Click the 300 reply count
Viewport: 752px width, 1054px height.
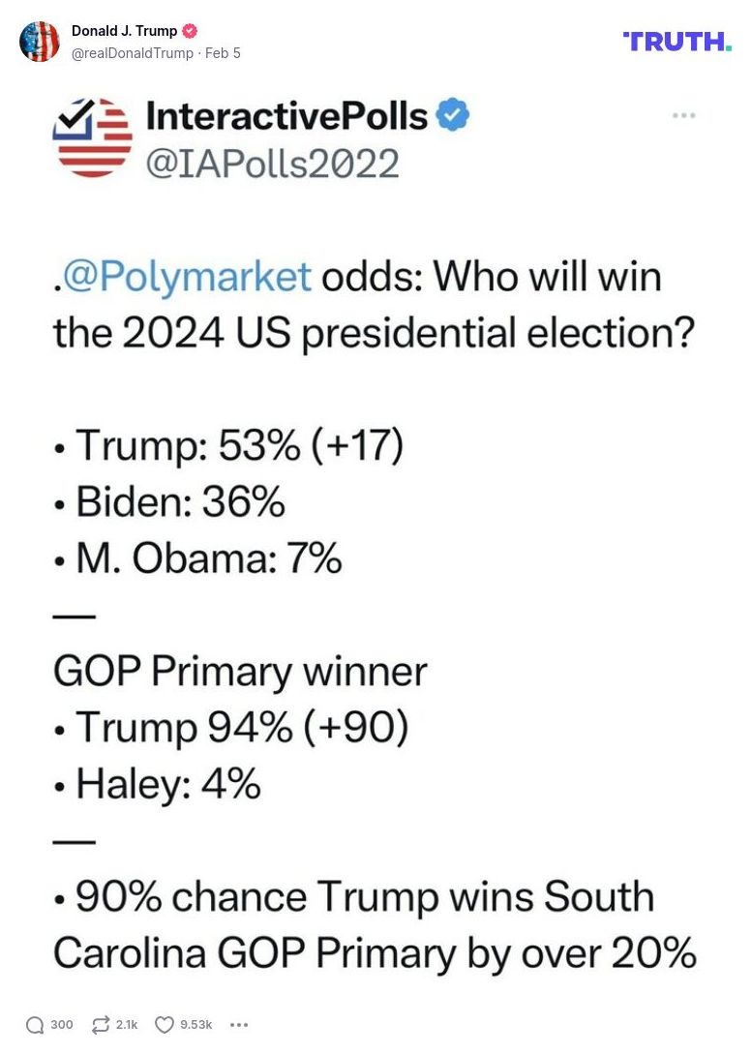coord(61,1024)
